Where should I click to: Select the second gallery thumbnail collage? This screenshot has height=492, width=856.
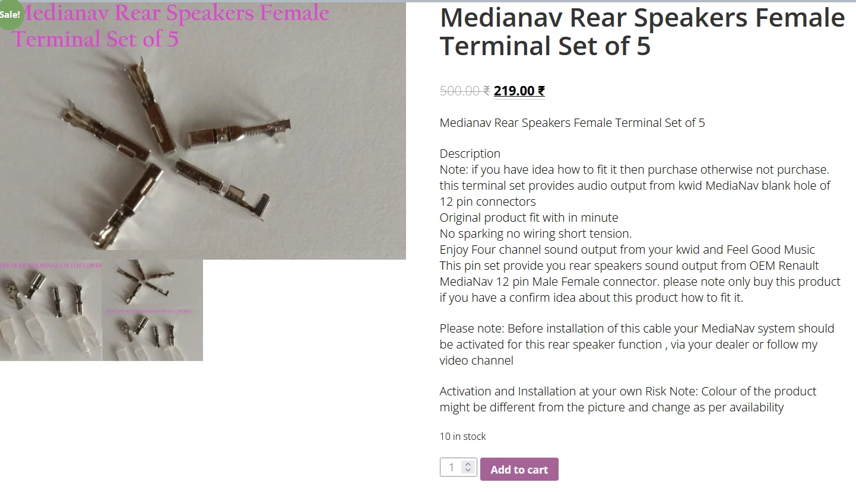coord(153,310)
